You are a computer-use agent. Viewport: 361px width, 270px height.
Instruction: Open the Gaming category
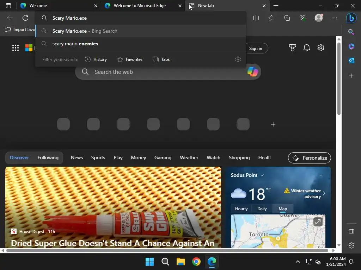(163, 158)
